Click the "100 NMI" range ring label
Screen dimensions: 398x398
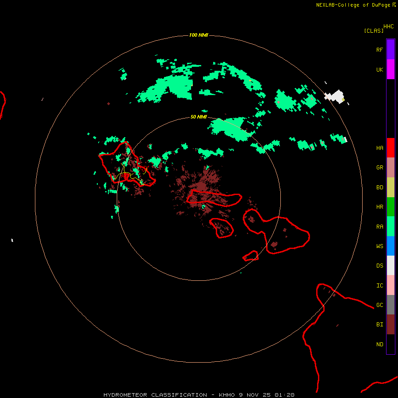point(199,35)
